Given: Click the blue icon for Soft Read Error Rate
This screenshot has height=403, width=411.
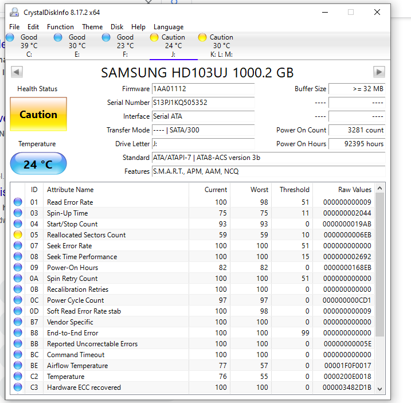Looking at the screenshot, I should click(18, 311).
